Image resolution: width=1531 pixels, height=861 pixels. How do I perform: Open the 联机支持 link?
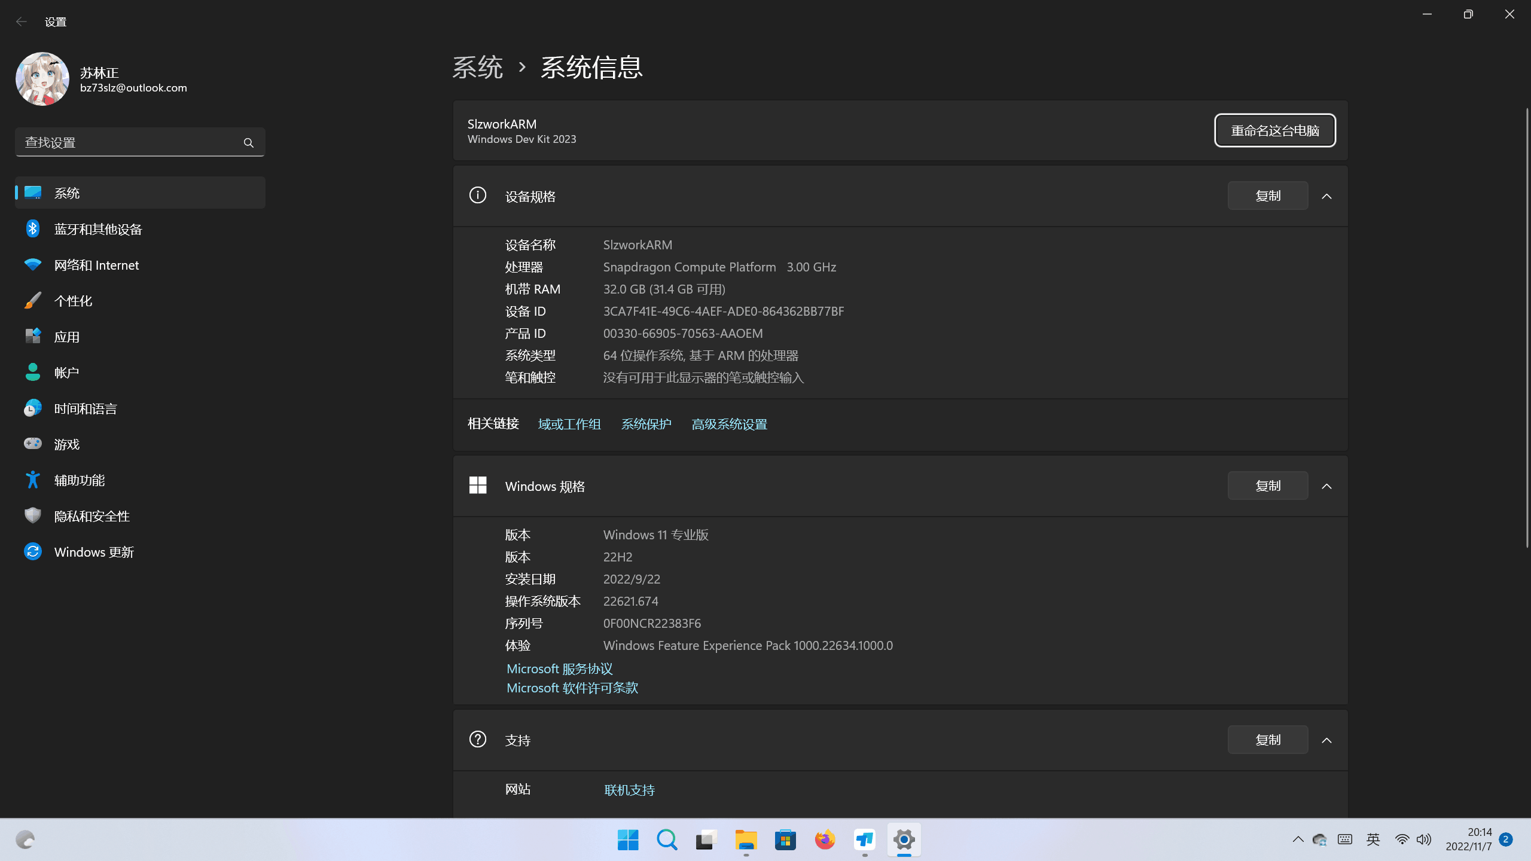pyautogui.click(x=630, y=790)
